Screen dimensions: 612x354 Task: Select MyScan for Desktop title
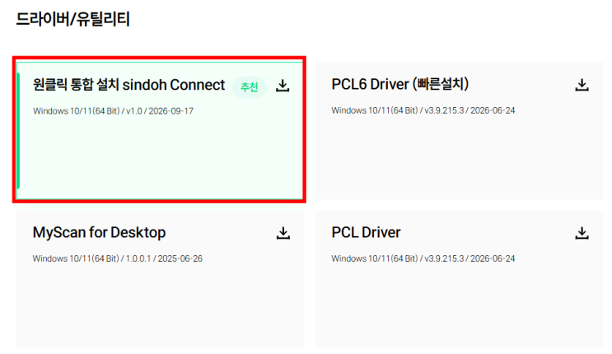tap(99, 233)
